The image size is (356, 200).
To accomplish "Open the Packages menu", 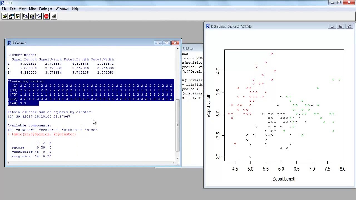I will tap(46, 9).
